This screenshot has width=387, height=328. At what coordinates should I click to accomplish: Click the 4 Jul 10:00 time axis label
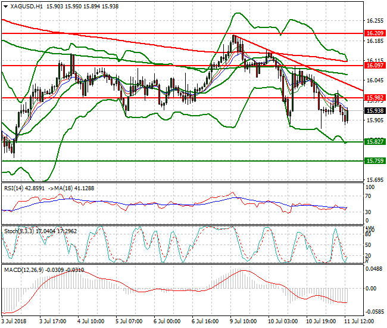point(91,321)
